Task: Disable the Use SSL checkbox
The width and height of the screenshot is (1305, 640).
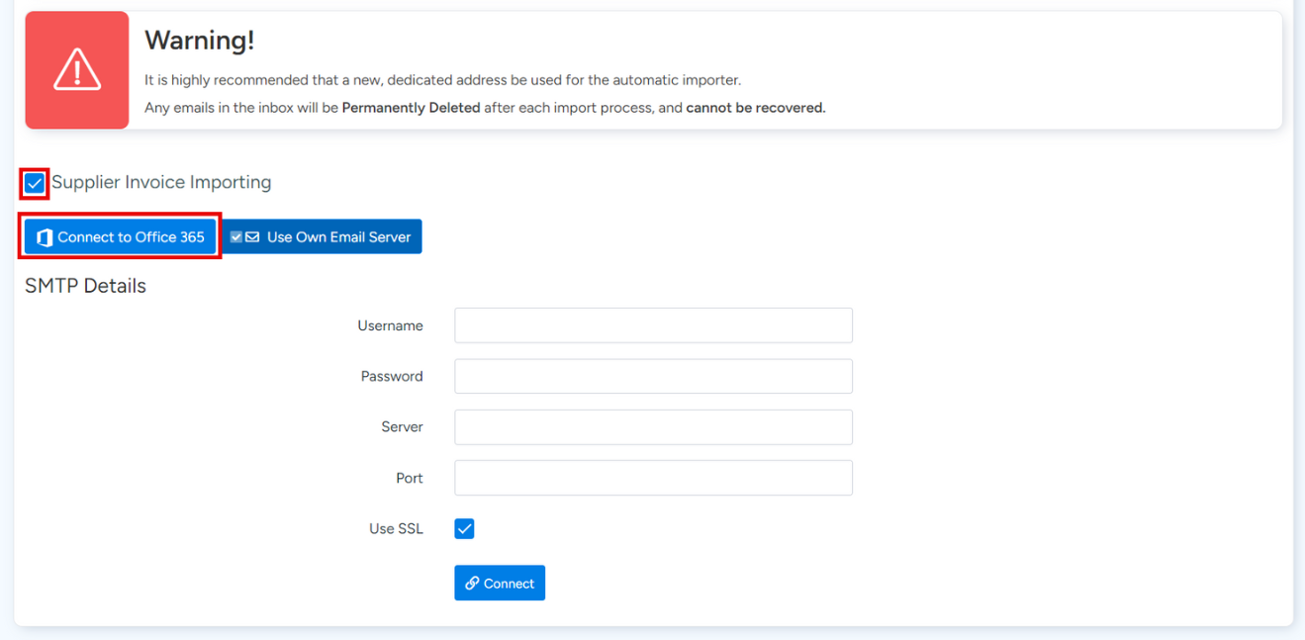Action: click(x=464, y=529)
